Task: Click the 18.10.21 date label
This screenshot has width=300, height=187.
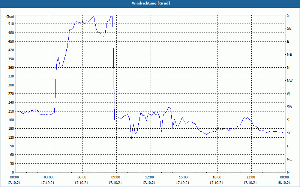Action: pyautogui.click(x=284, y=183)
